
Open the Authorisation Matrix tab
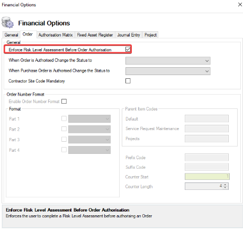click(x=56, y=35)
